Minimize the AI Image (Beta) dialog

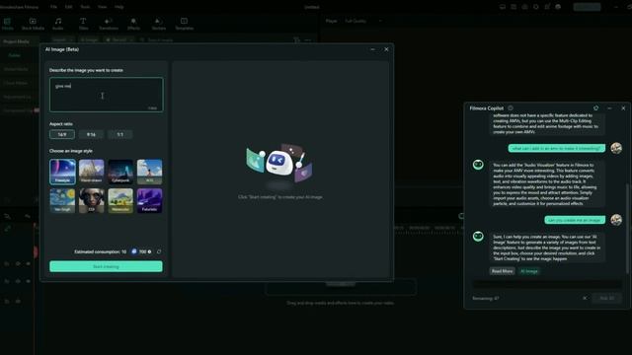pos(372,49)
